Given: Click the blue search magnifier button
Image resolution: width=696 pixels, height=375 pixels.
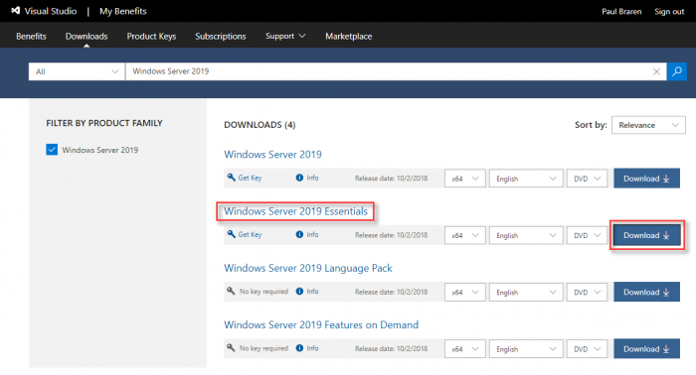Looking at the screenshot, I should tap(676, 71).
